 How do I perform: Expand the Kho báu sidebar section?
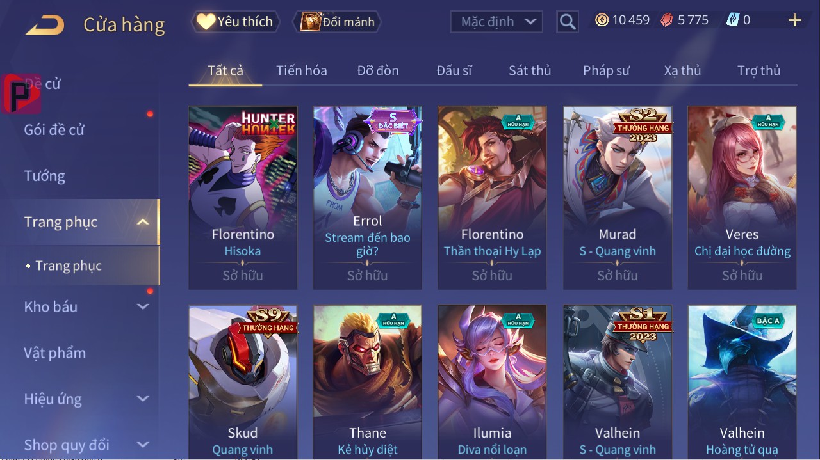pos(143,306)
